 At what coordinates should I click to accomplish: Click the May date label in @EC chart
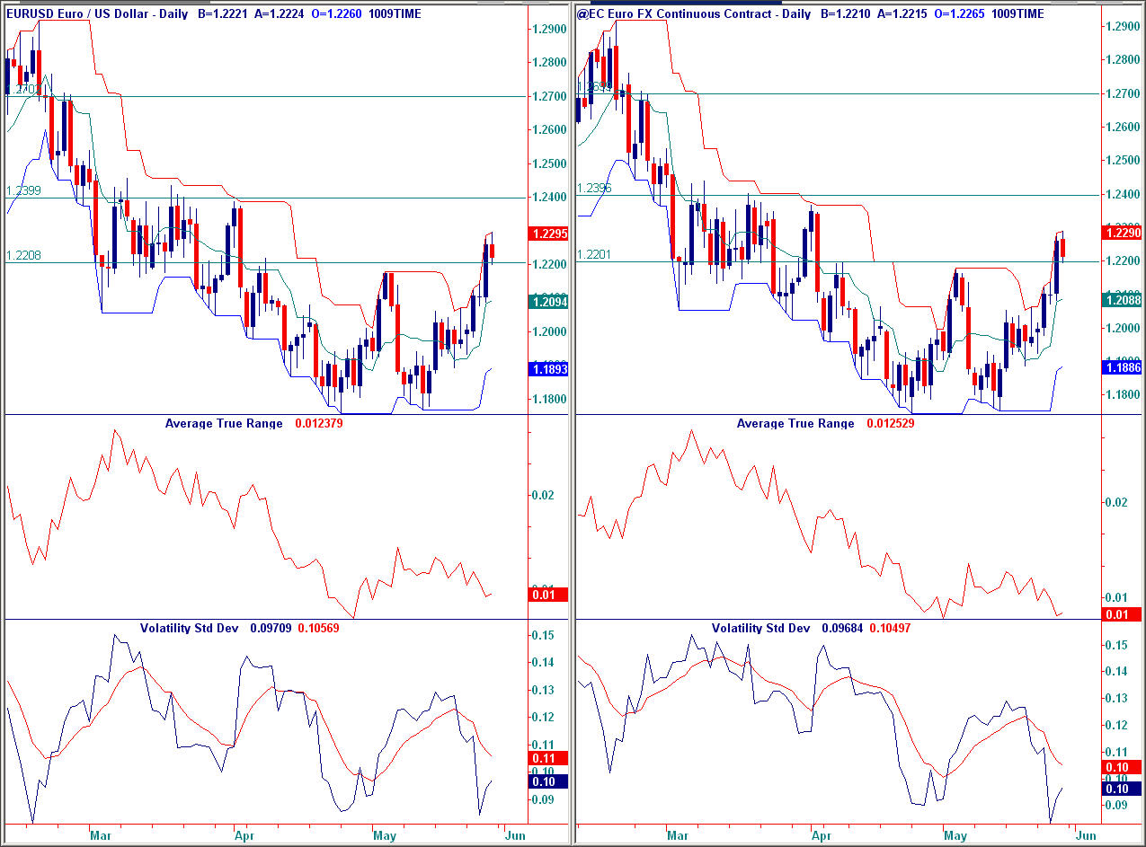pyautogui.click(x=955, y=835)
